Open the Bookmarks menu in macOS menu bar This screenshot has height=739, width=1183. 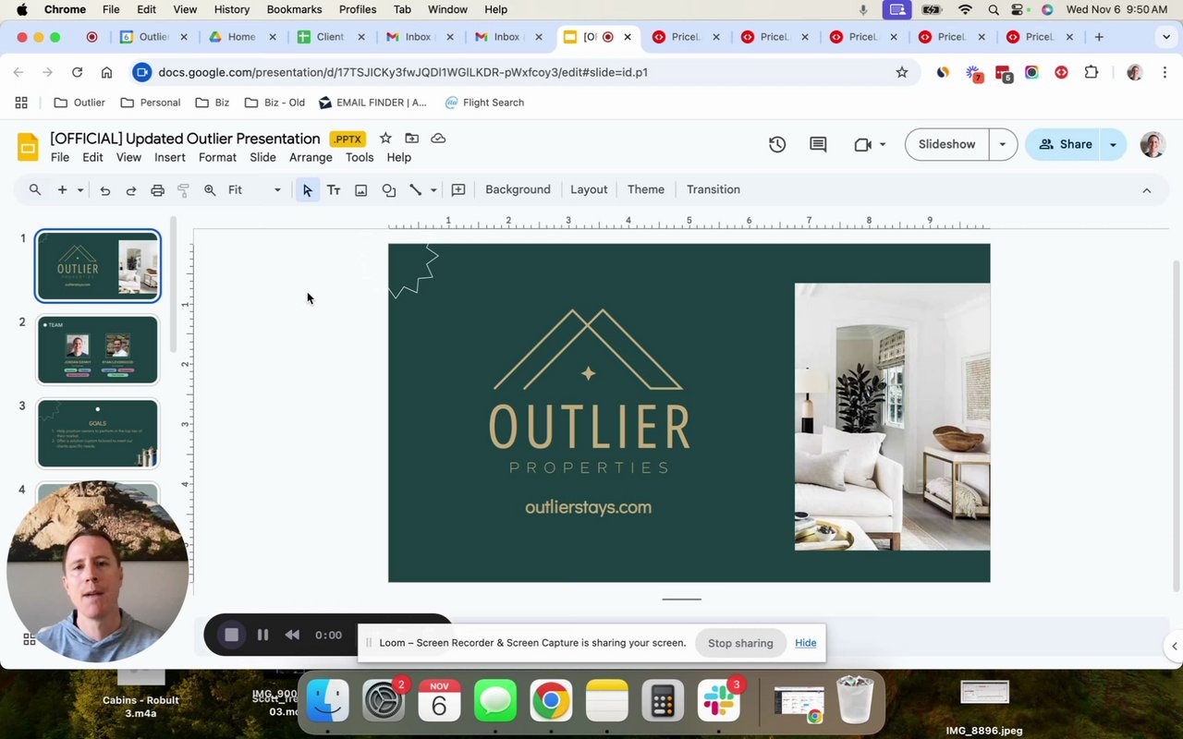(294, 9)
